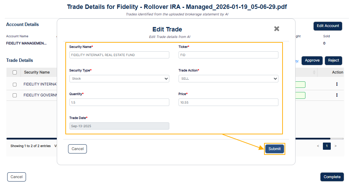Select page 1 in pagination

point(327,146)
